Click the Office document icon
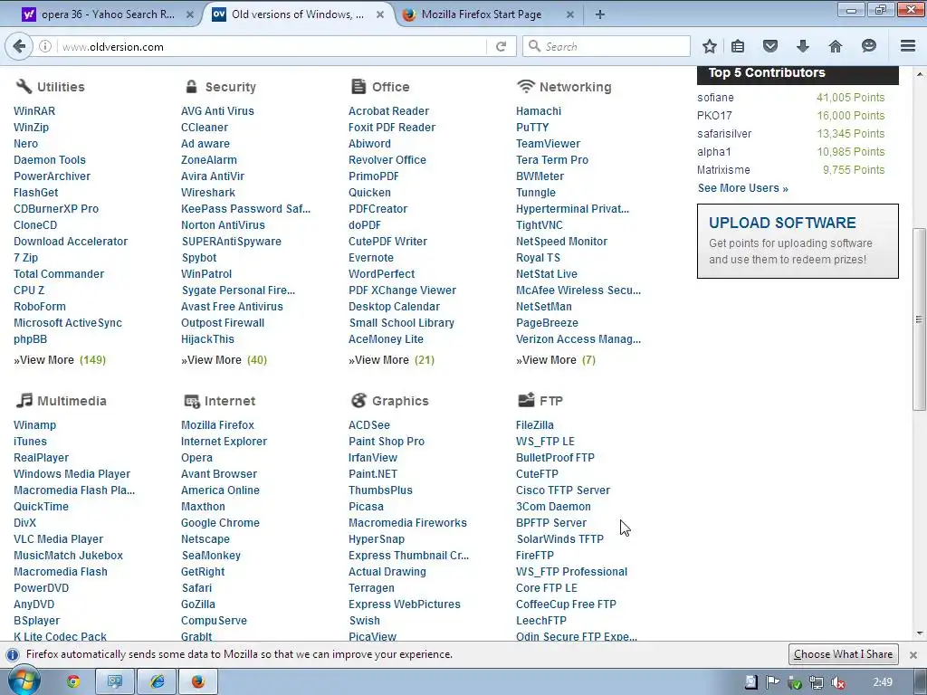This screenshot has width=927, height=695. (x=358, y=86)
